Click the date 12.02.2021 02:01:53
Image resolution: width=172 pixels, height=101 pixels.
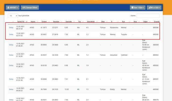coord(20,35)
